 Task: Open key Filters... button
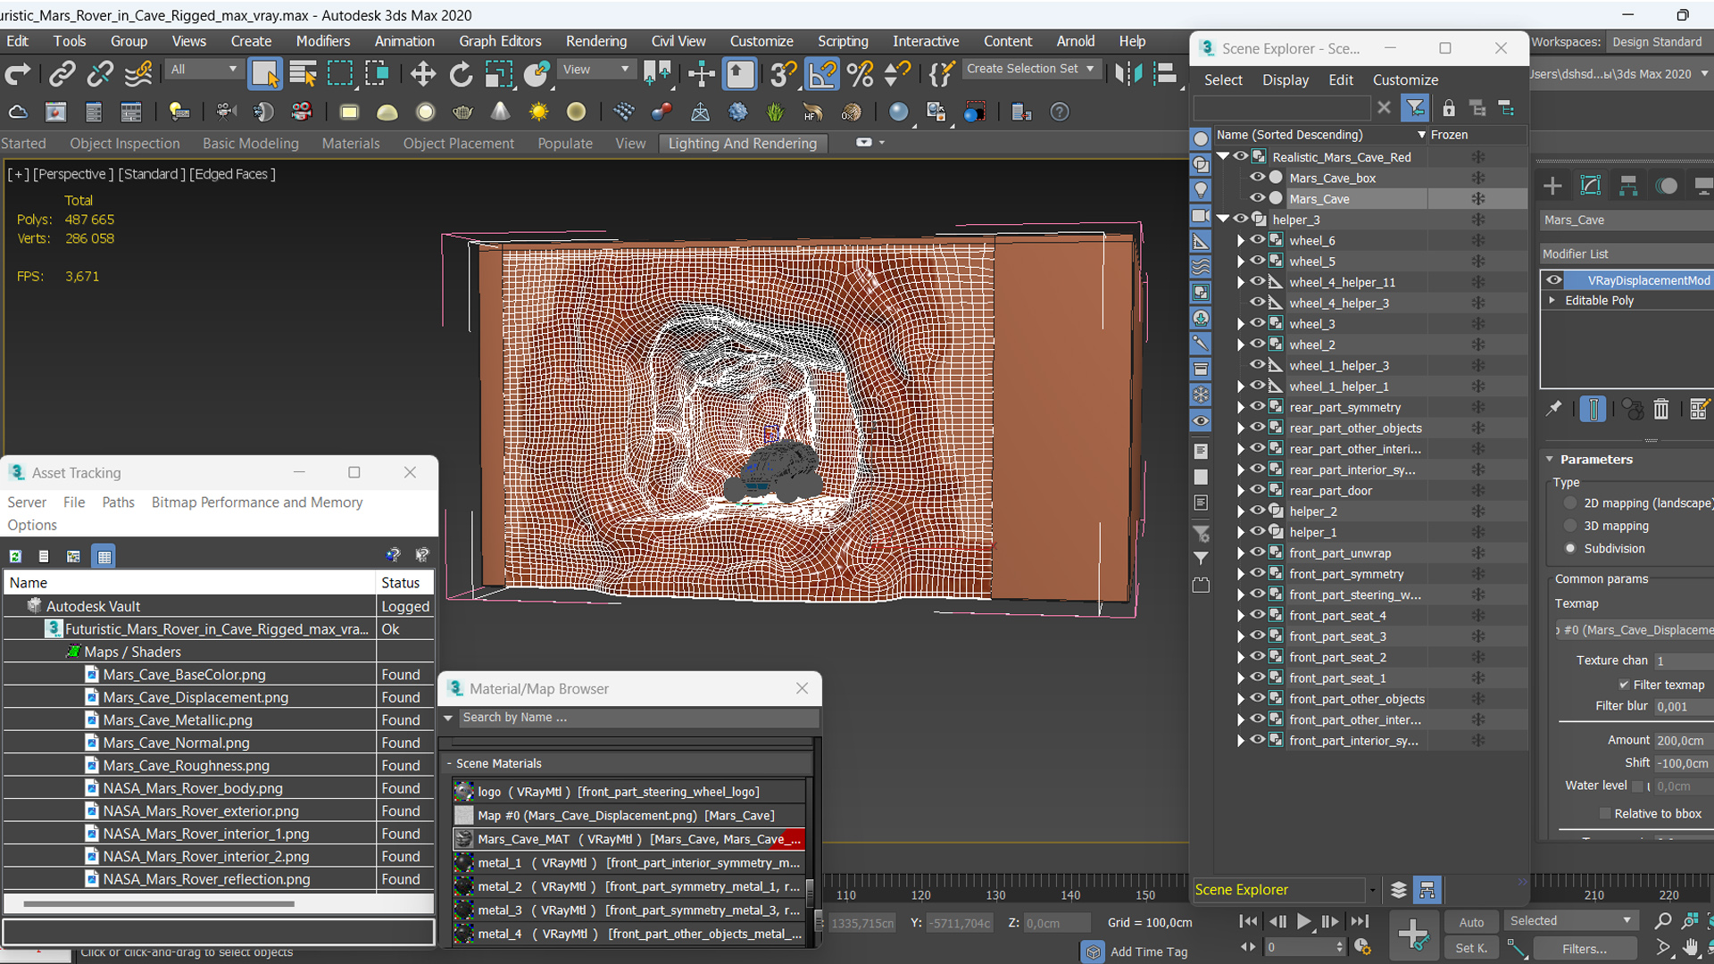[x=1584, y=948]
